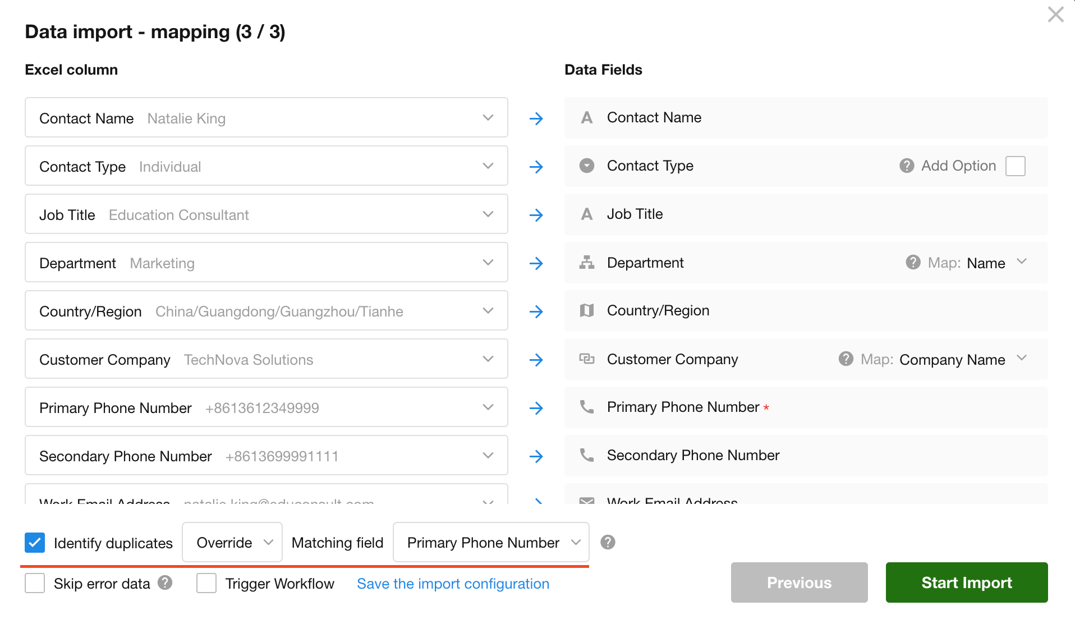Screen dimensions: 1075x624
Task: Click help icon next to Add Option
Action: point(907,166)
